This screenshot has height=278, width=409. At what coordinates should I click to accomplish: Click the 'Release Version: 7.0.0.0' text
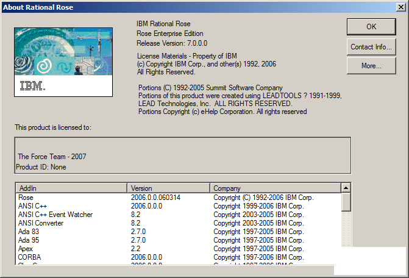click(172, 43)
